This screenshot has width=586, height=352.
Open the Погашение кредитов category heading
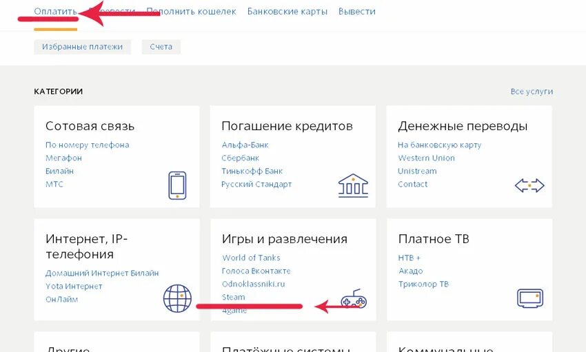pos(287,126)
